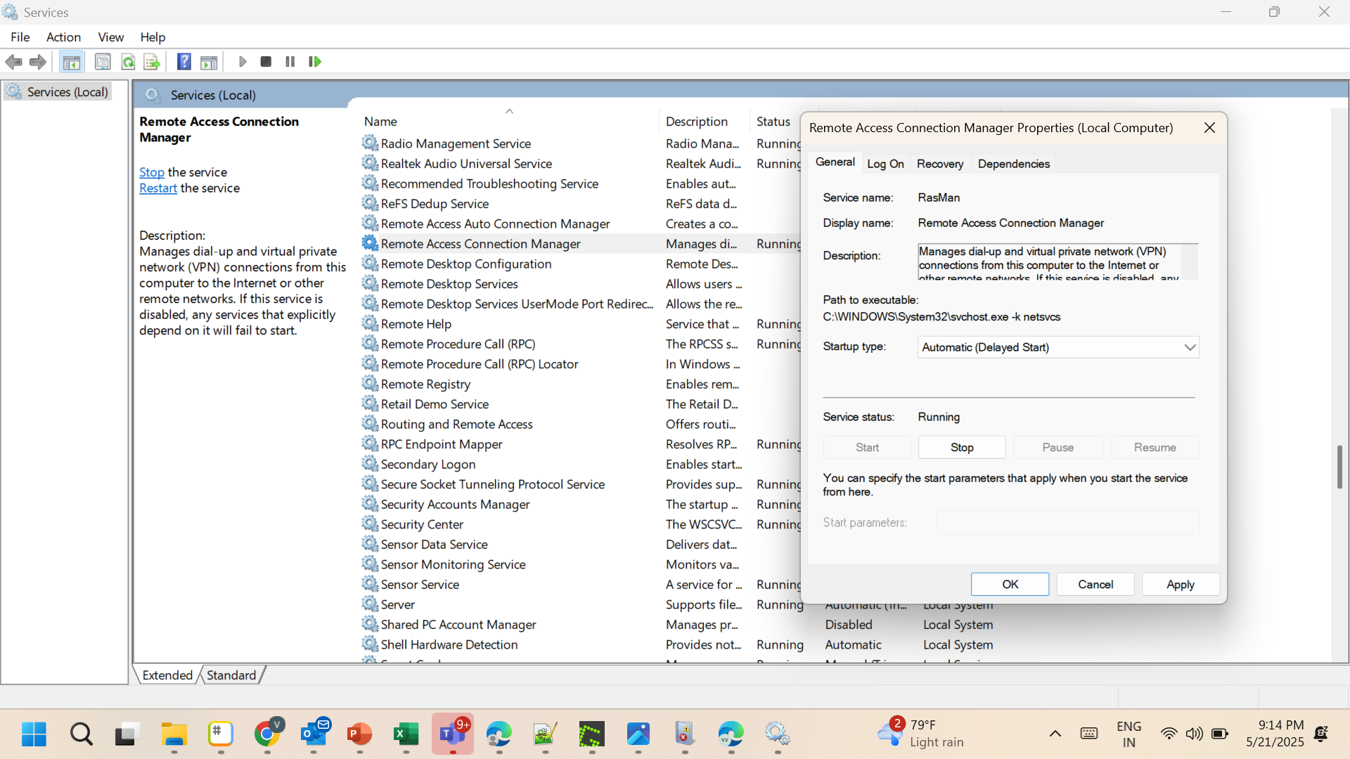Open Microsoft Teams from taskbar

pyautogui.click(x=453, y=734)
